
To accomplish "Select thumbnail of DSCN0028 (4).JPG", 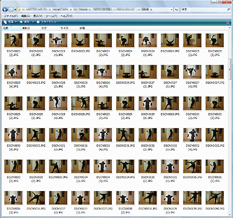I will 58,103.
